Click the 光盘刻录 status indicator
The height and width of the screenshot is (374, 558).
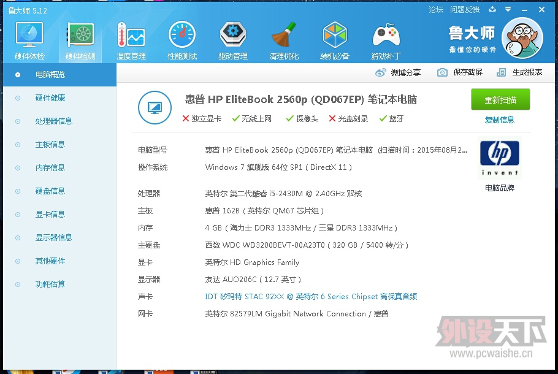(x=348, y=119)
